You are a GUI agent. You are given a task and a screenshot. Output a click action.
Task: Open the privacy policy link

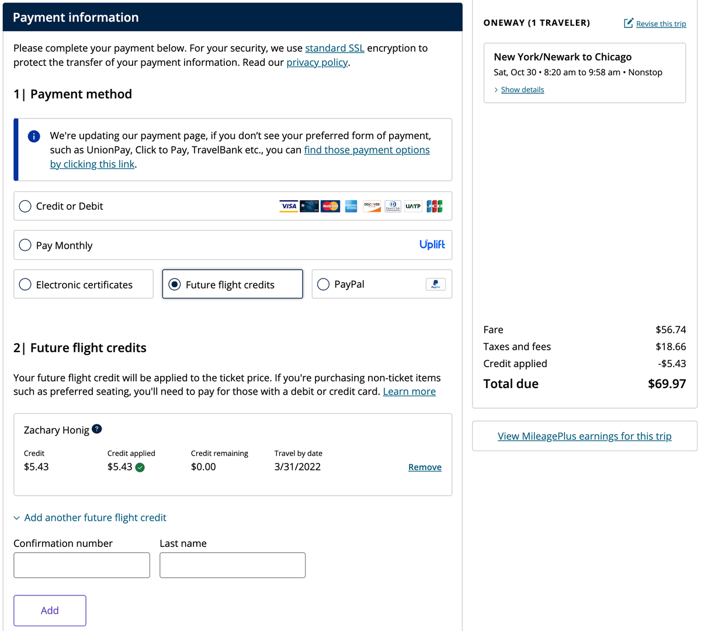[x=317, y=62]
